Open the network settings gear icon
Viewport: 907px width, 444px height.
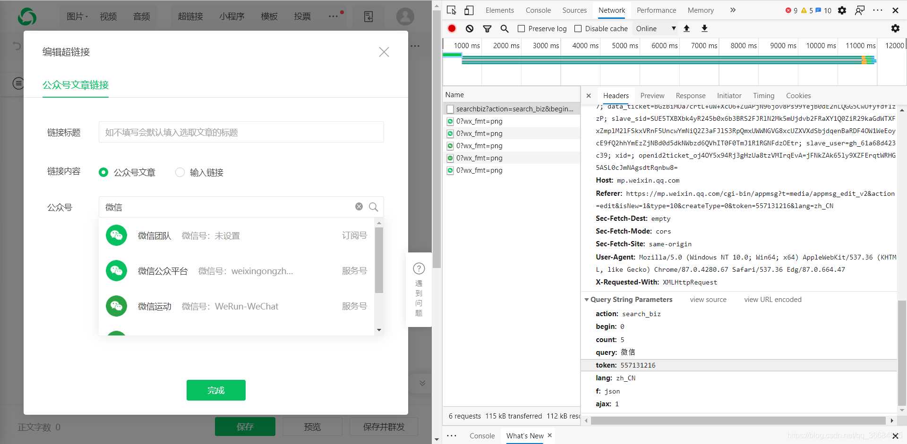tap(895, 29)
